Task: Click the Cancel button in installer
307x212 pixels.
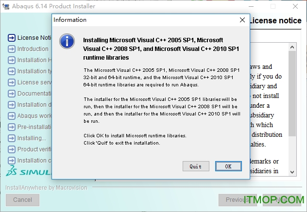Action: 22,199
